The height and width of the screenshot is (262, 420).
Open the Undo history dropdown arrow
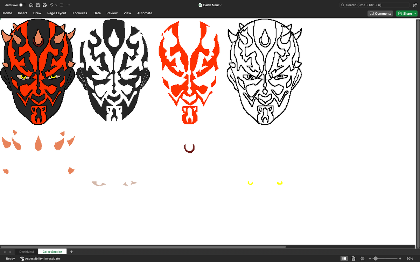56,5
